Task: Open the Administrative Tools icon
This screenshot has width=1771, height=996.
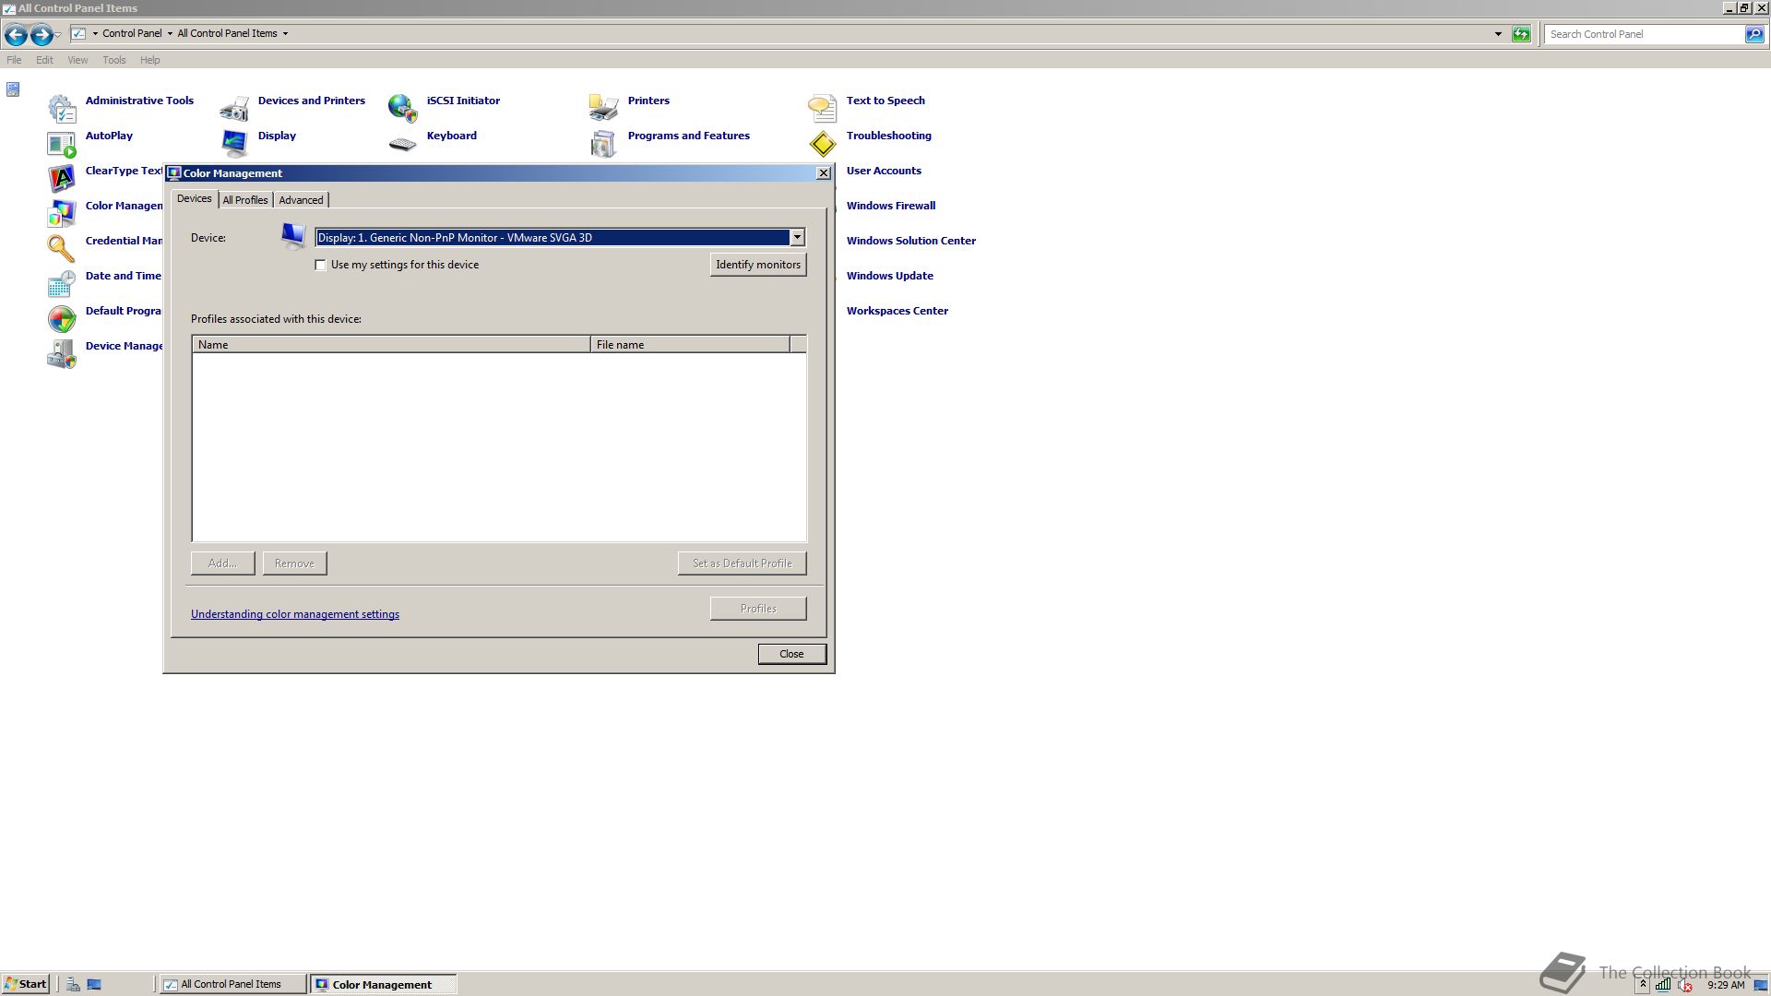Action: (62, 109)
